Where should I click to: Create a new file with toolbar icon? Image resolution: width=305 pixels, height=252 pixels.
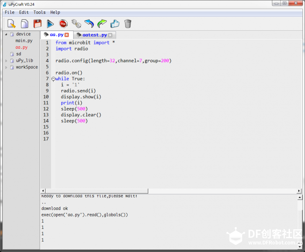(x=11, y=24)
